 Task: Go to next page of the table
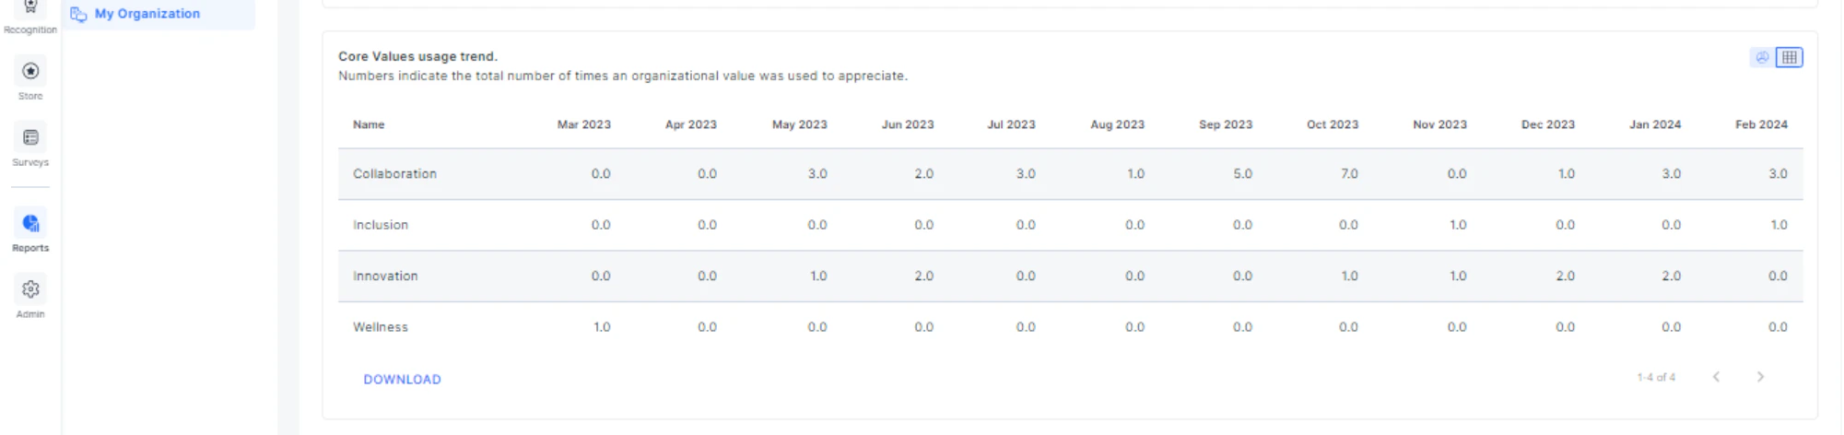point(1760,377)
